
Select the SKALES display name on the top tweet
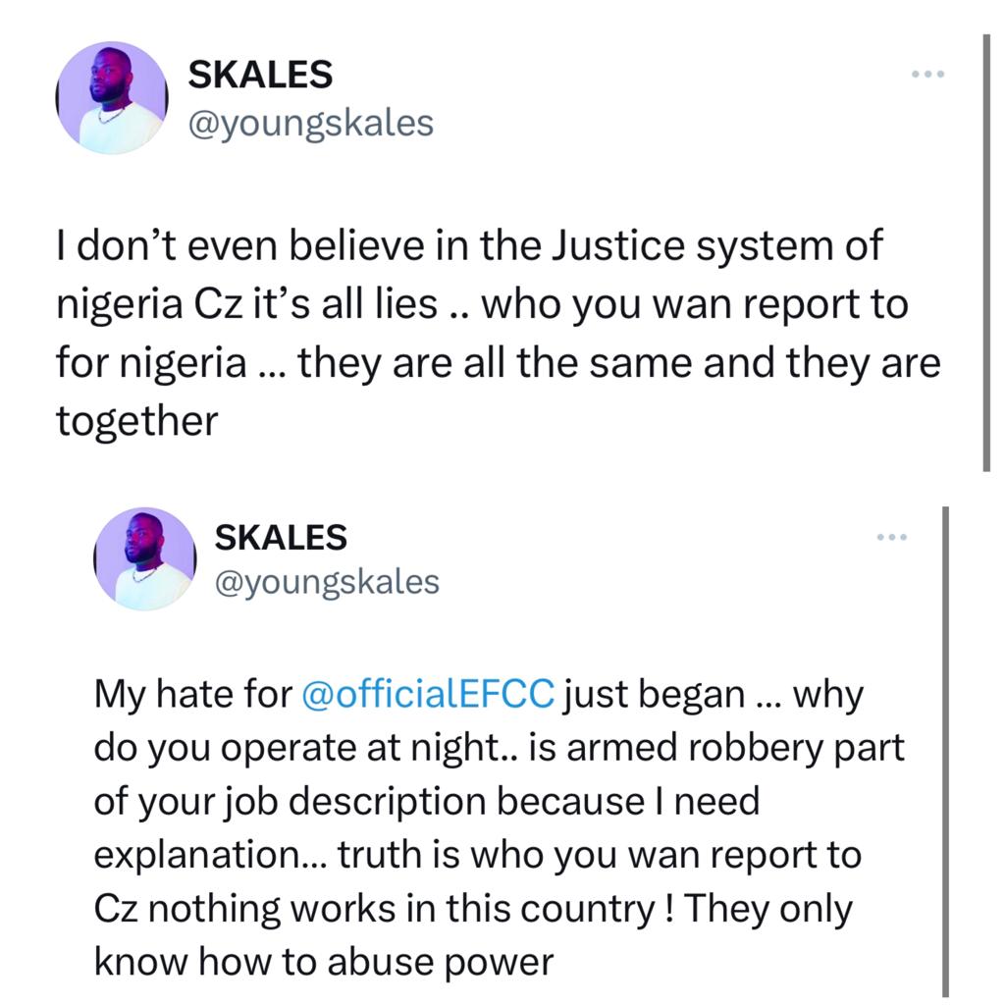pyautogui.click(x=259, y=74)
